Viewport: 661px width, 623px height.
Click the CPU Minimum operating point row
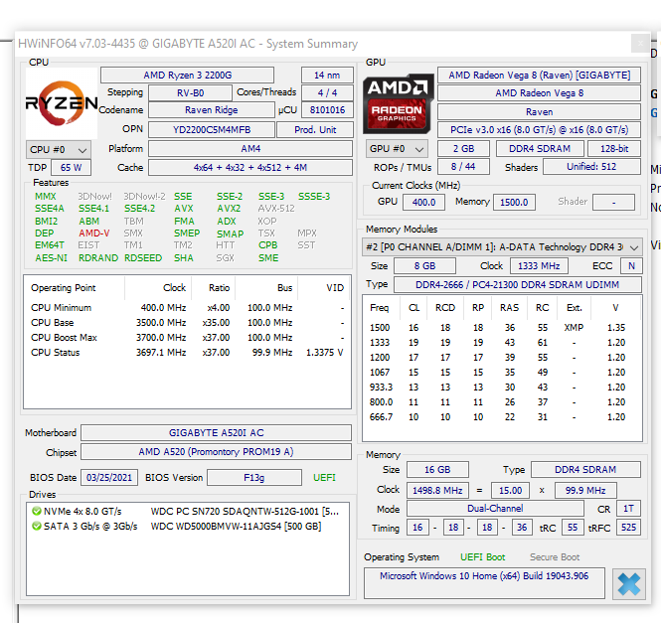pyautogui.click(x=187, y=308)
